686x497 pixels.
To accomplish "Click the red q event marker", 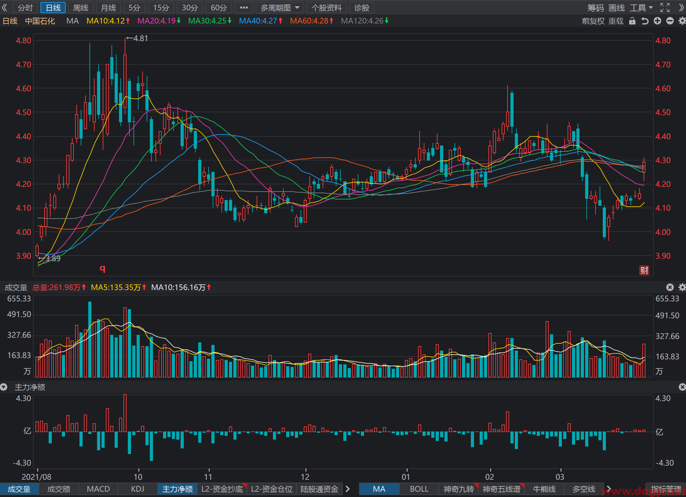I will [102, 268].
